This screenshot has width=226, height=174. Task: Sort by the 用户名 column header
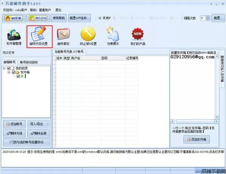point(86,58)
